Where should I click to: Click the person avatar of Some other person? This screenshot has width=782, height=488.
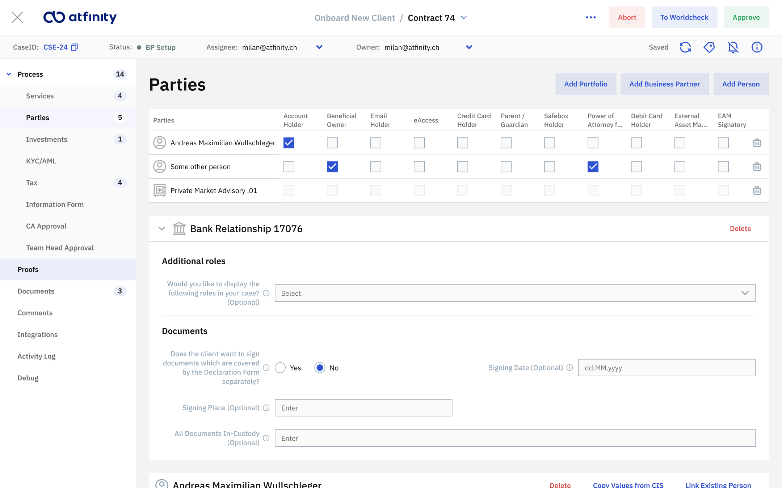coord(160,167)
